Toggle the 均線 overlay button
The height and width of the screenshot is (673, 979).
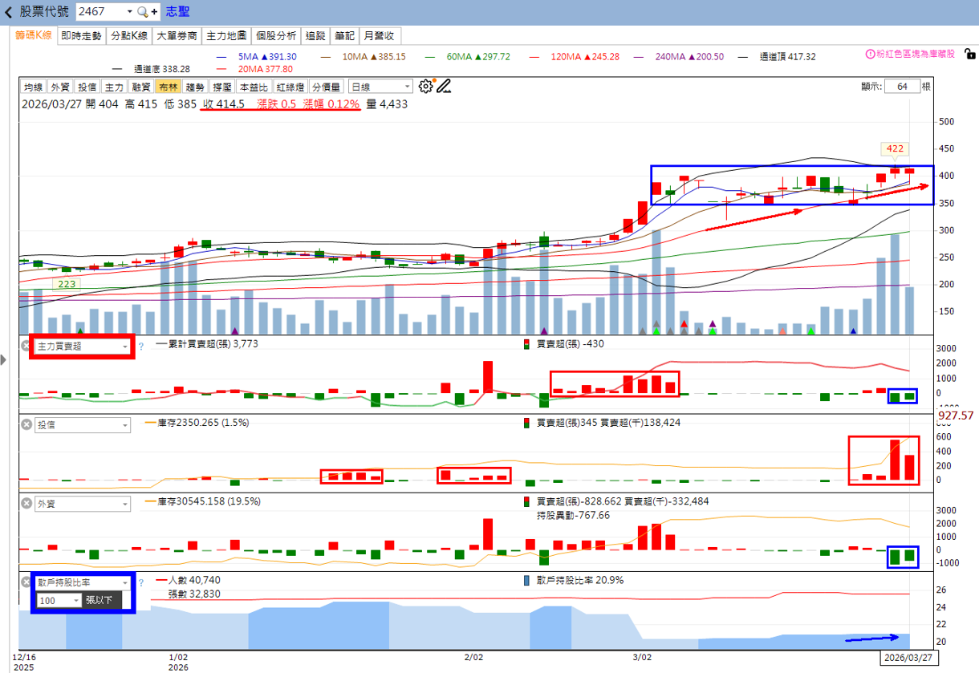[33, 87]
